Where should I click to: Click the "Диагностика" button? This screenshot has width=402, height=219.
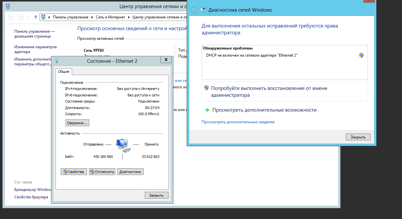coord(130,172)
